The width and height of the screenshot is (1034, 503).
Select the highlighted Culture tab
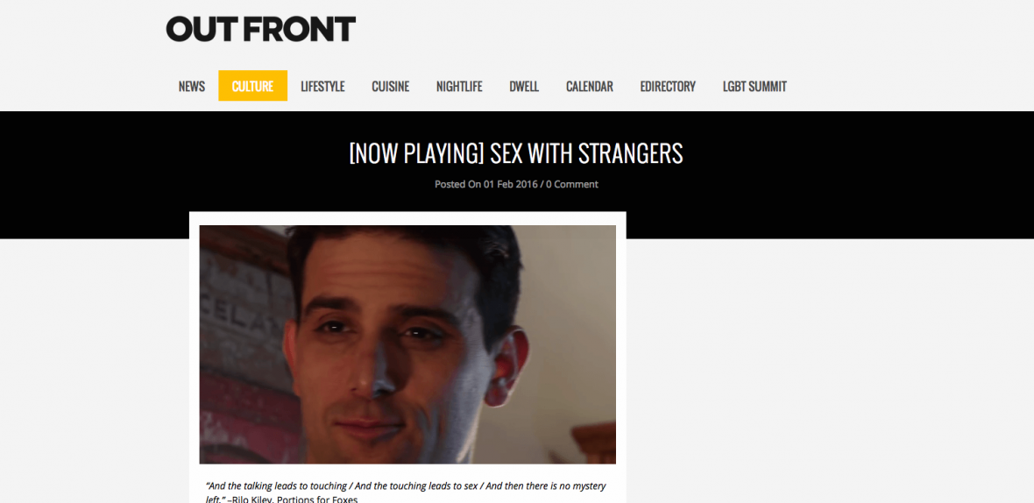252,87
